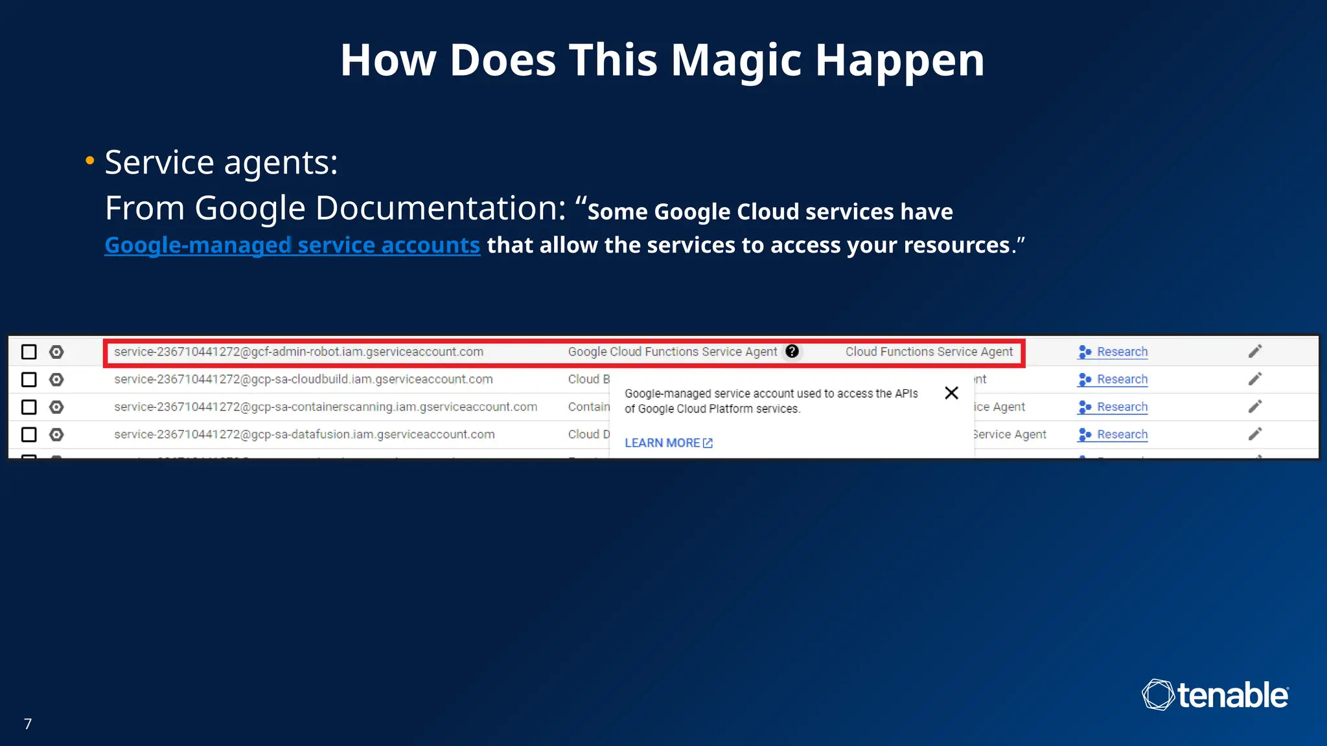
Task: Mark the gcp-sa-datafusion row checkbox
Action: (x=29, y=435)
